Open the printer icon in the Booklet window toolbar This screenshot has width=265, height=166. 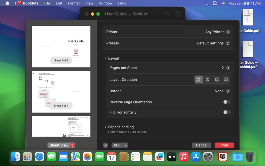pyautogui.click(x=177, y=14)
